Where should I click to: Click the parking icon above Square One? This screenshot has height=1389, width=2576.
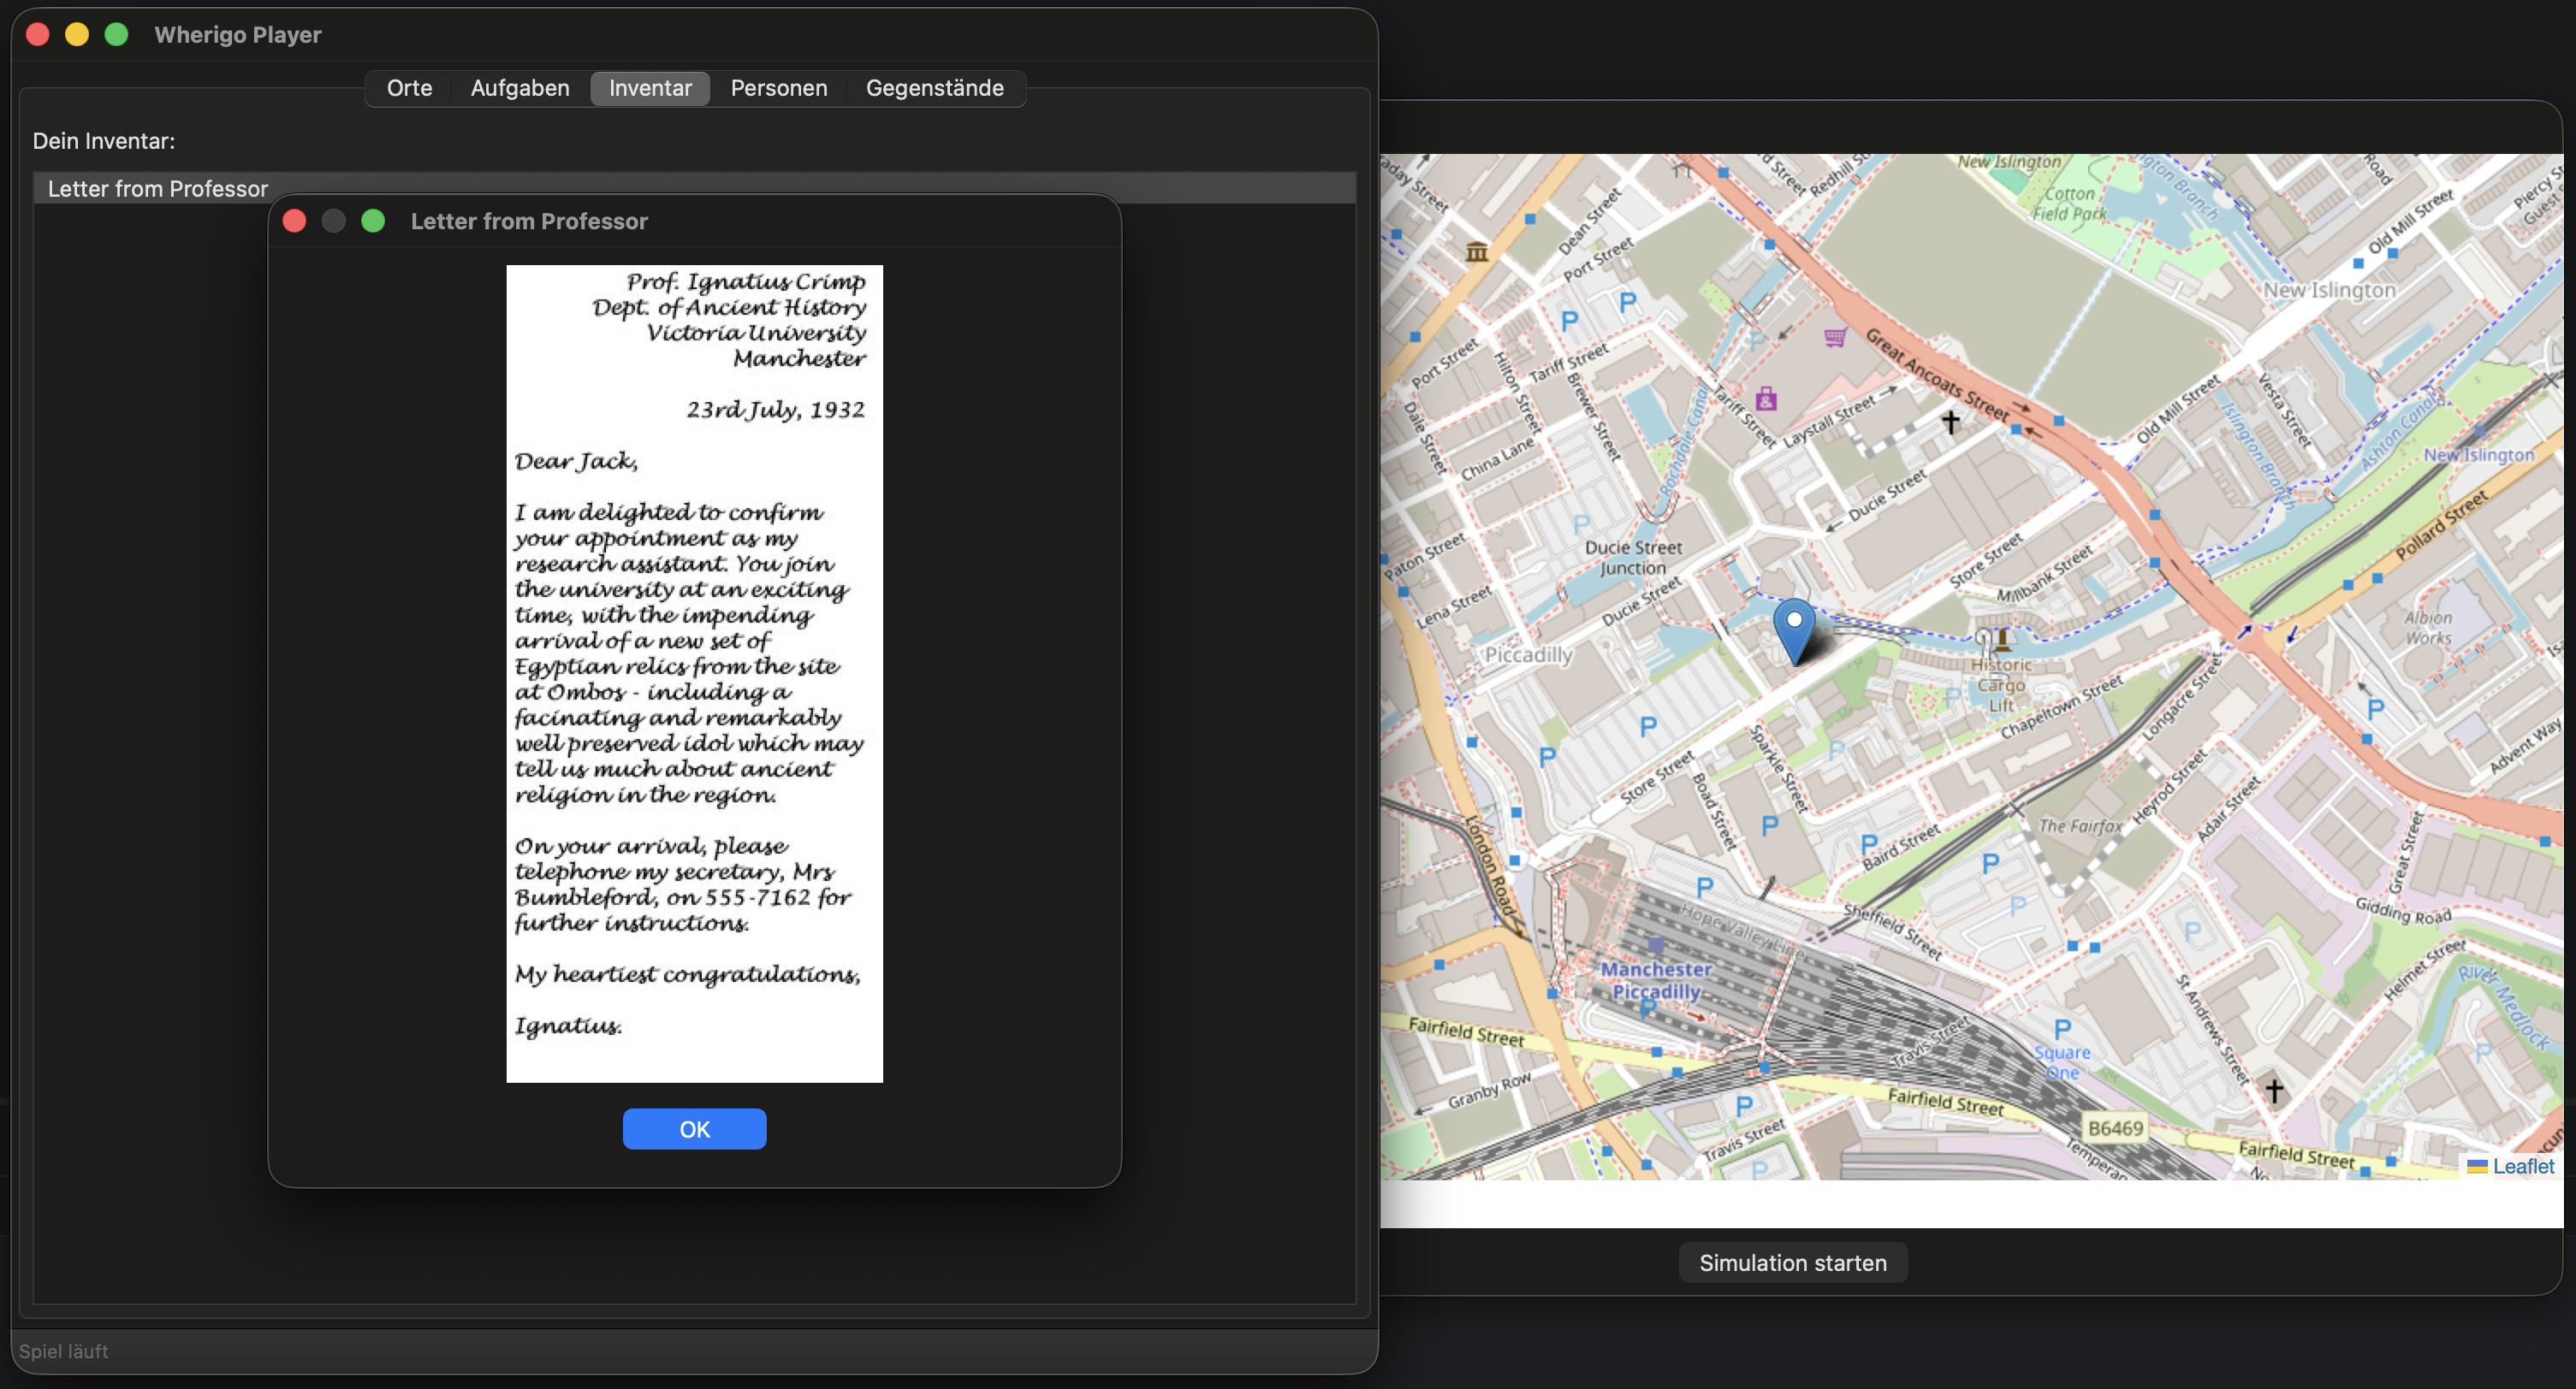tap(2062, 1029)
